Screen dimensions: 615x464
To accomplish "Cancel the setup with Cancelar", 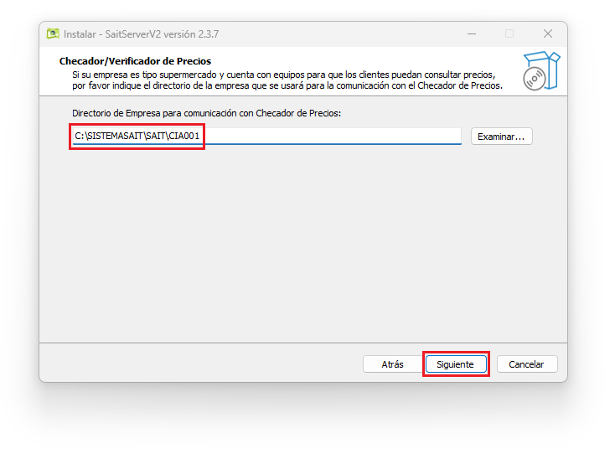I will tap(526, 364).
